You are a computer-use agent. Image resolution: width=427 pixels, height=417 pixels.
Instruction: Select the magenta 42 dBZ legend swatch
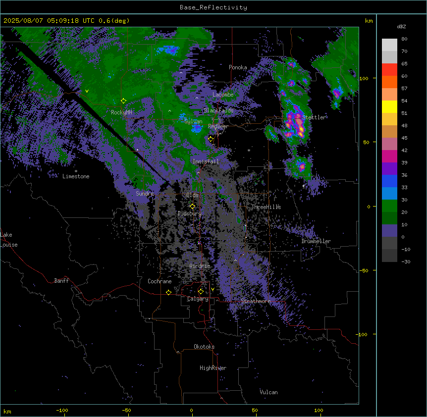tap(389, 156)
